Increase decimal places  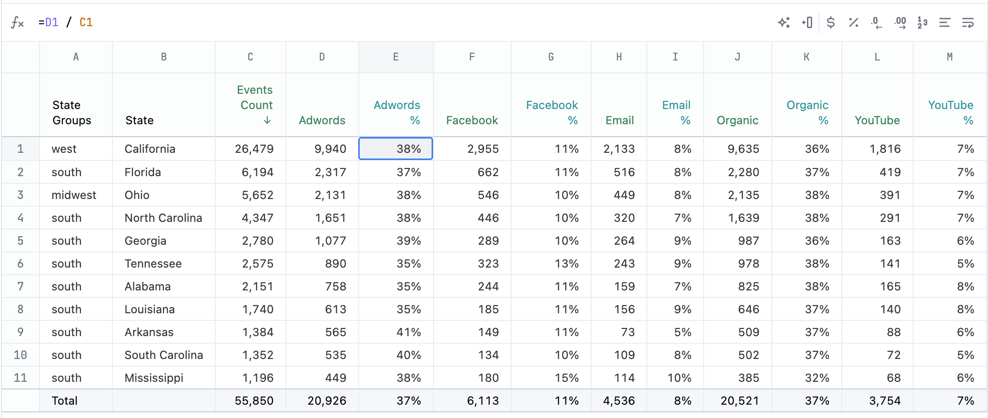pos(900,22)
